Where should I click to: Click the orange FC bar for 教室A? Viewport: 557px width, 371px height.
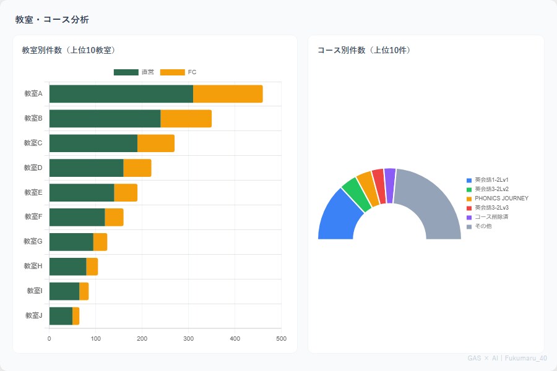click(228, 94)
